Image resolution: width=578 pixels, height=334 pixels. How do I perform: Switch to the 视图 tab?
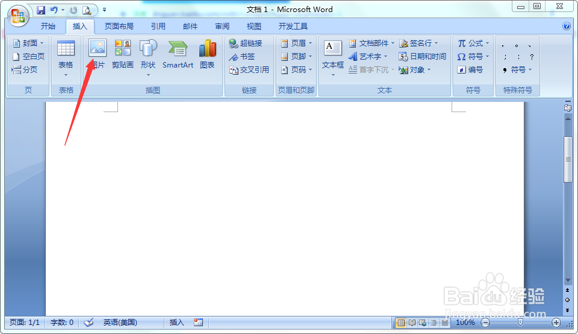[x=254, y=26]
